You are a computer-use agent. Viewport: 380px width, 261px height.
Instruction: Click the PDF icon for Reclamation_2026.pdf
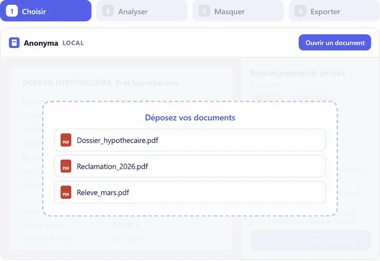[66, 166]
